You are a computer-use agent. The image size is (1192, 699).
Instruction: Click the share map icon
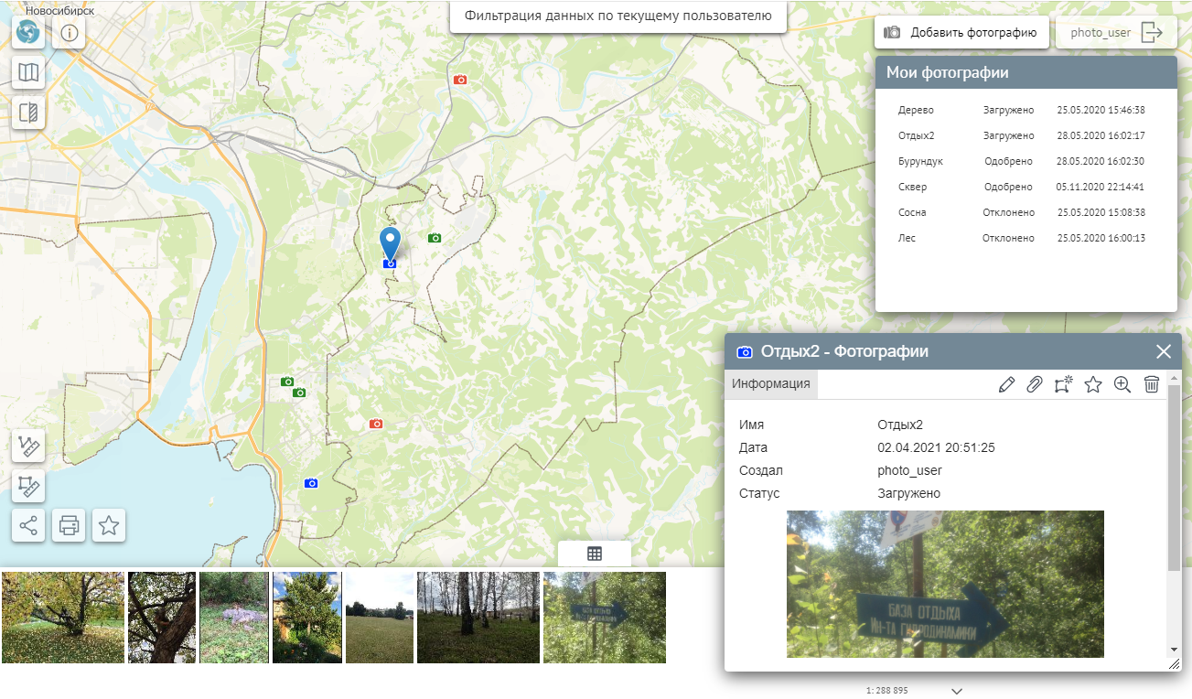tap(28, 525)
